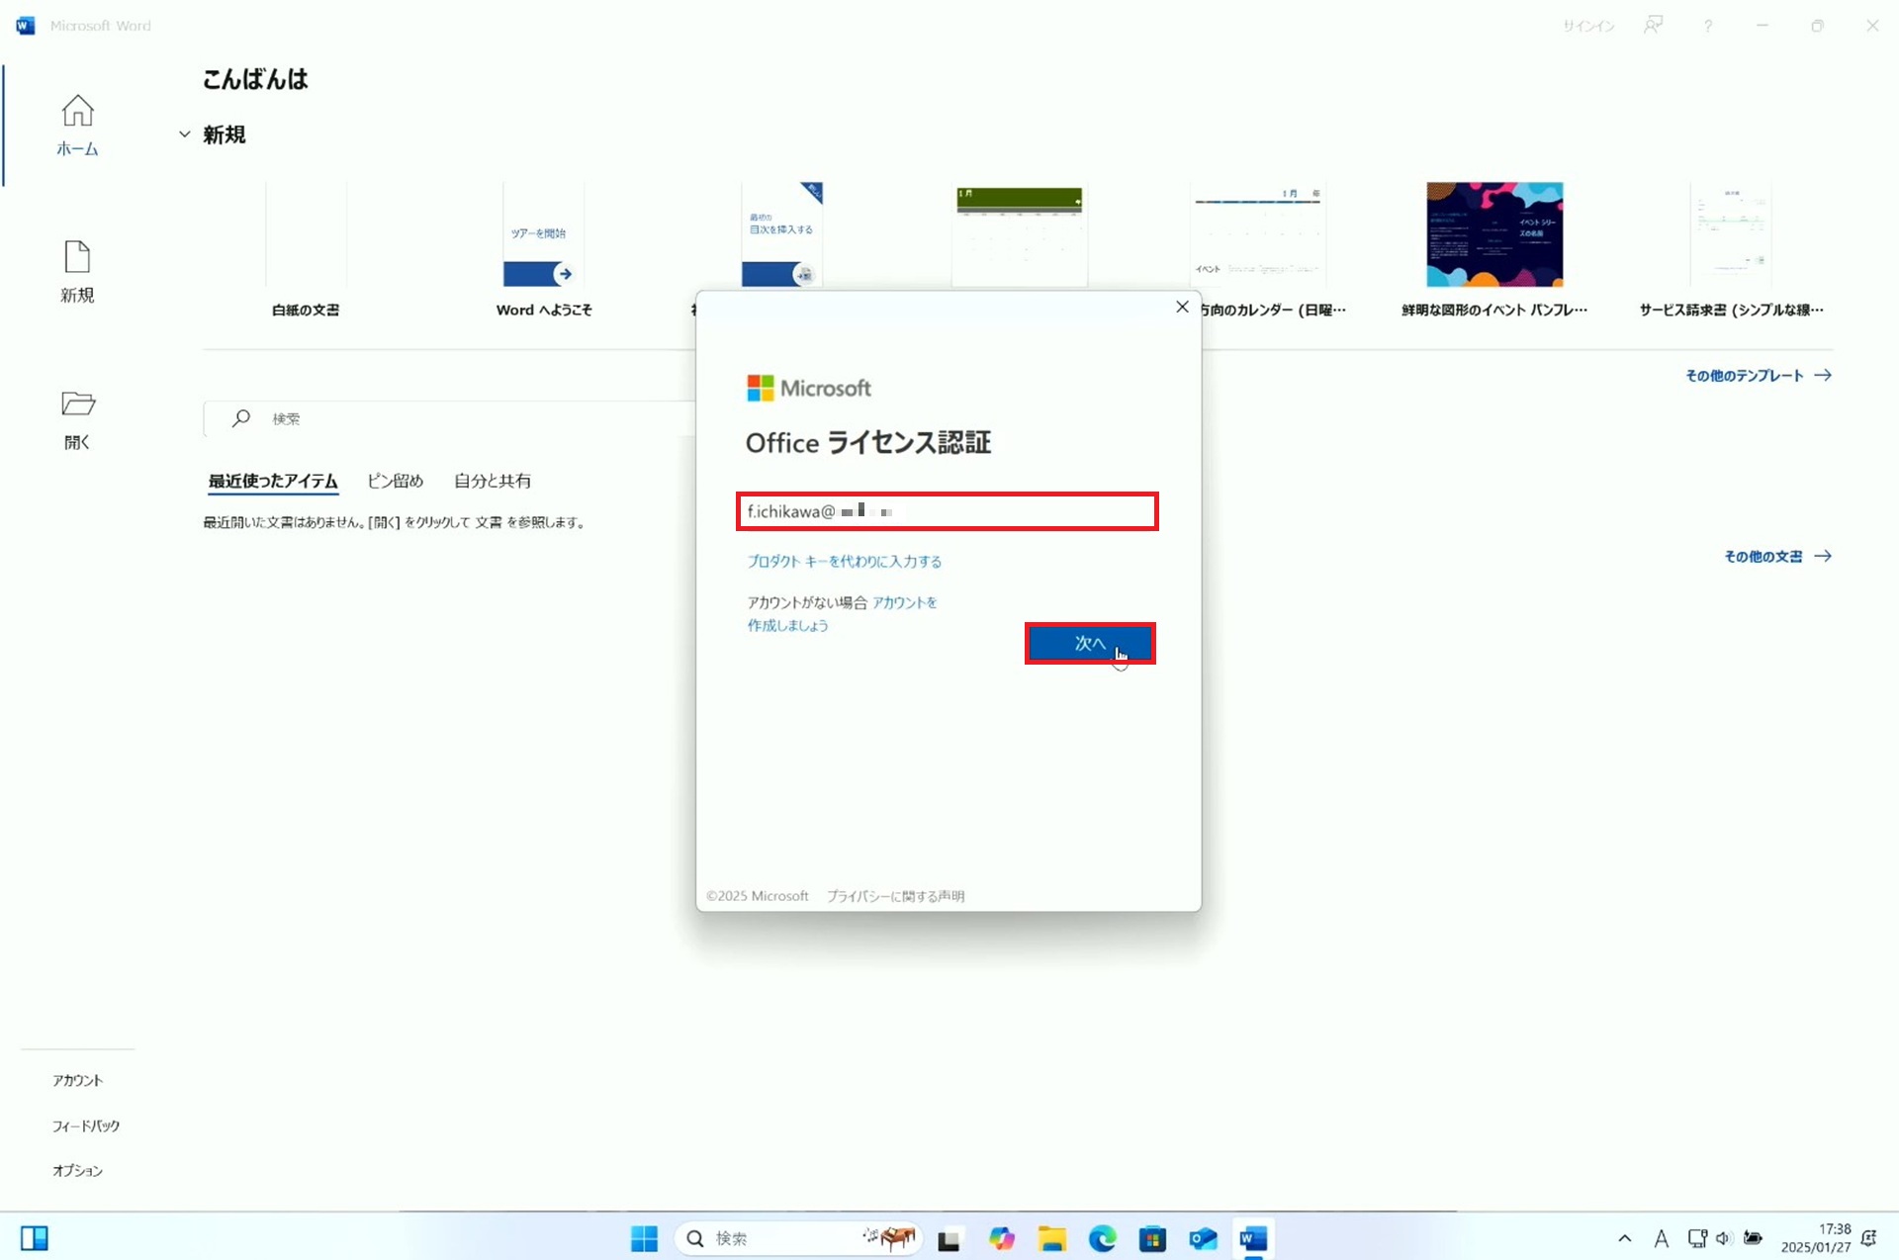Click the Word icon in the taskbar
1899x1260 pixels.
click(x=1253, y=1238)
